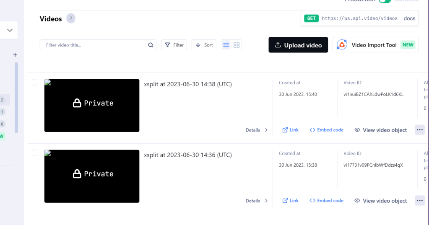Select sidebar item with badge 1
The image size is (429, 225).
[x=2, y=112]
